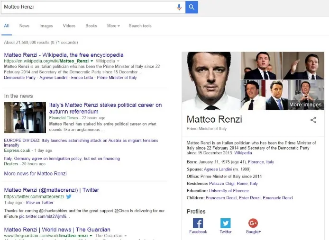329x240 pixels.
Task: Open the top-middle photo of Renzi in suit
Action: pos(261,66)
